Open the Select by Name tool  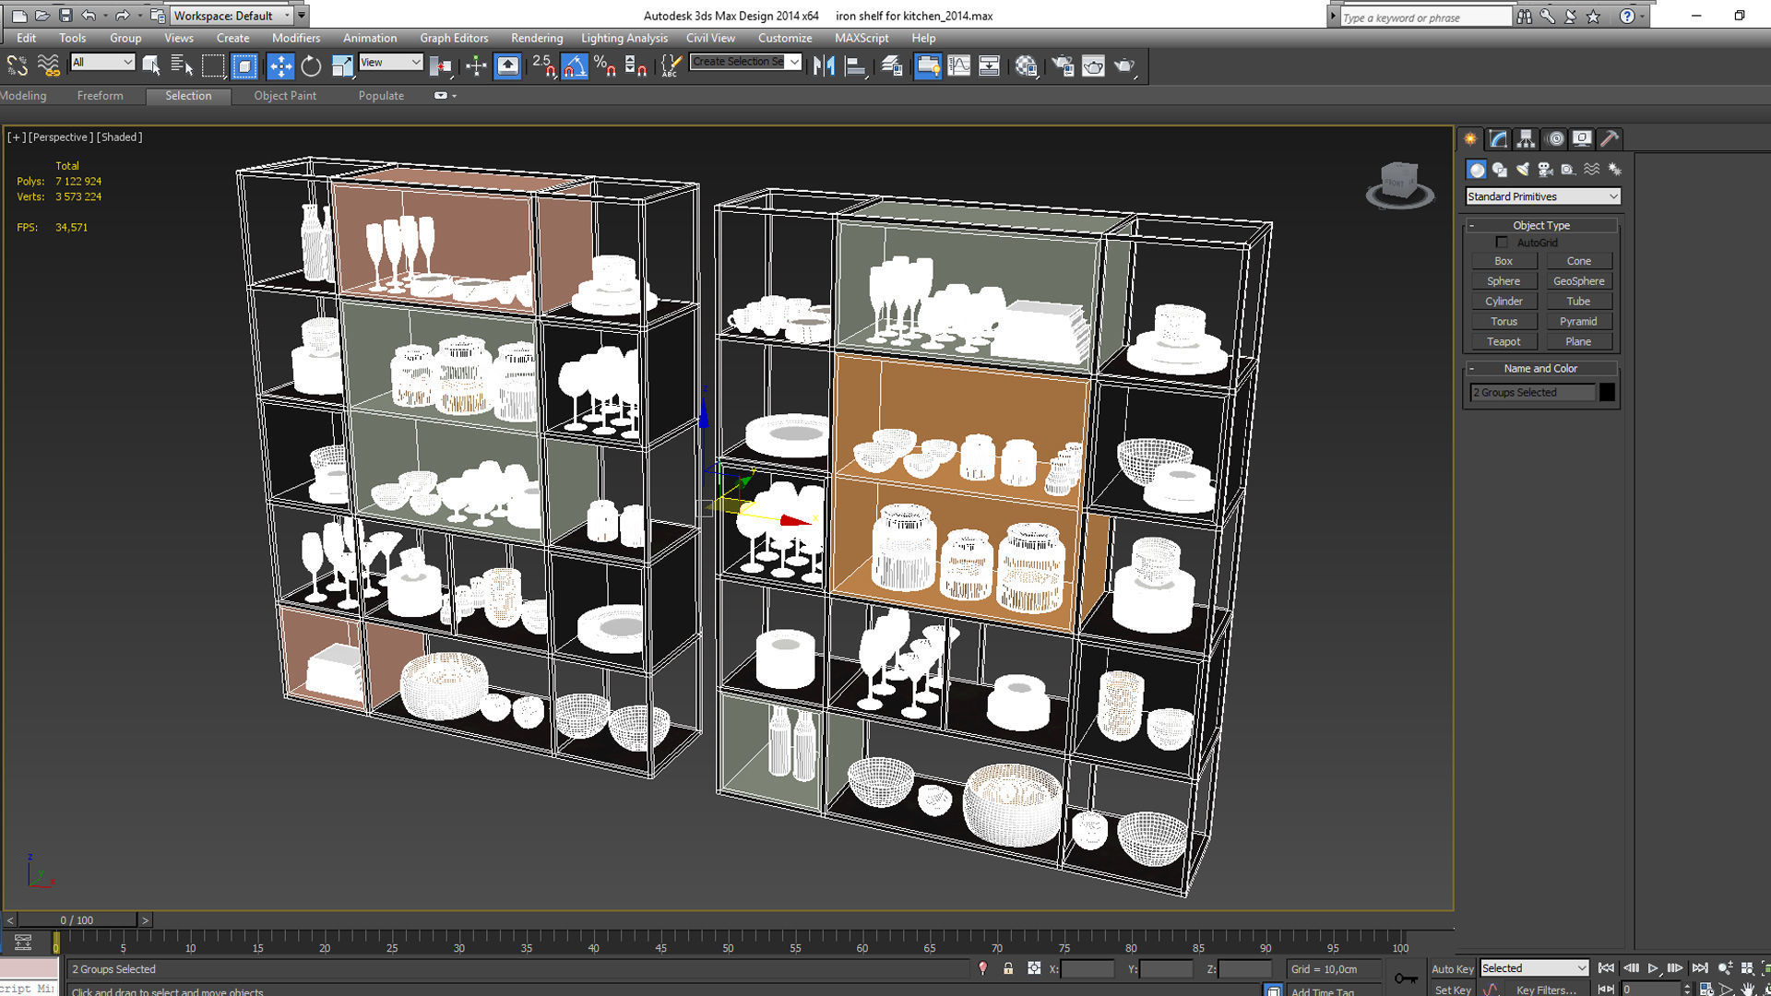[x=182, y=65]
